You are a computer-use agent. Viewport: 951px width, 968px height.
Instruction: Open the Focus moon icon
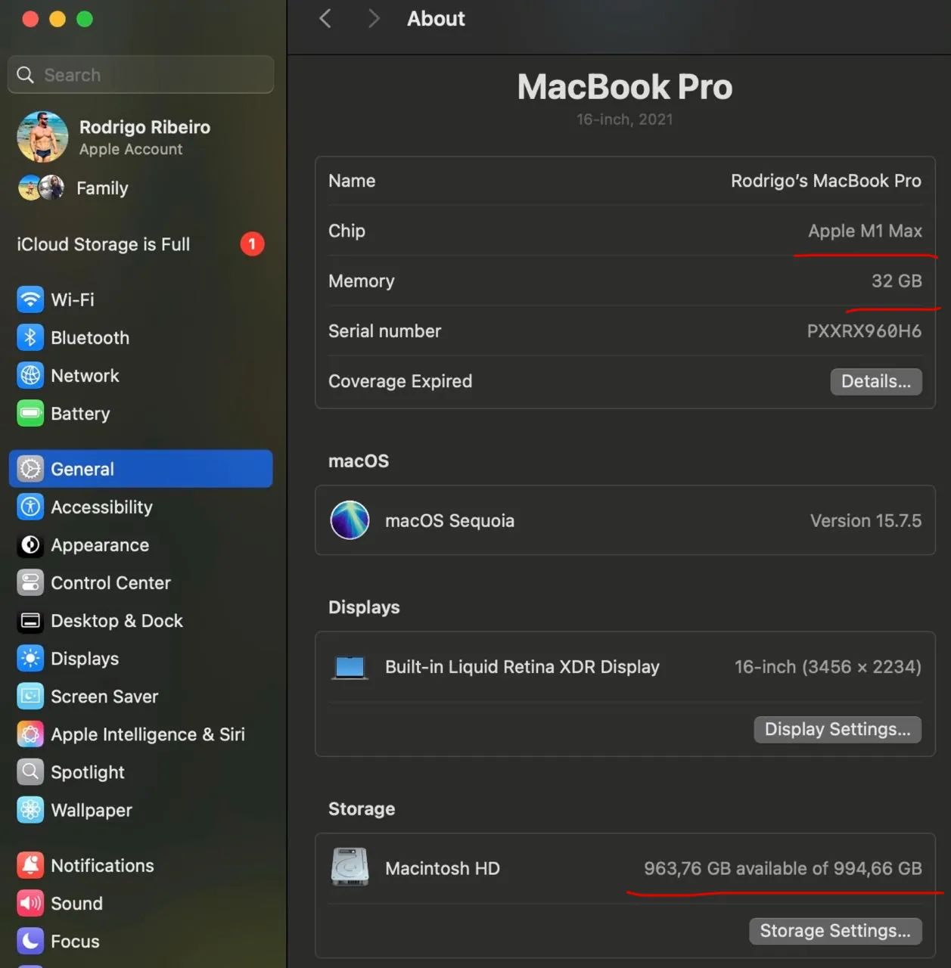[x=30, y=941]
